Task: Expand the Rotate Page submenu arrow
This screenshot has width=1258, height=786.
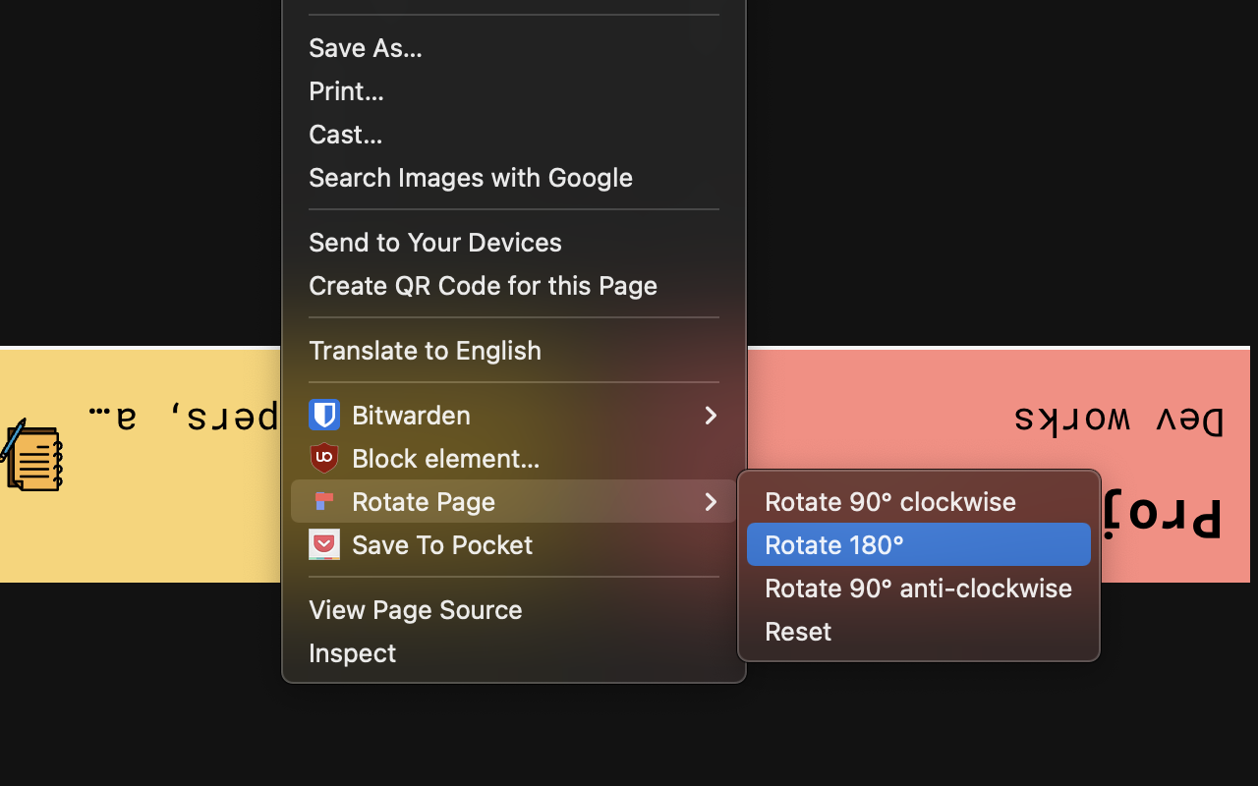Action: click(x=711, y=501)
